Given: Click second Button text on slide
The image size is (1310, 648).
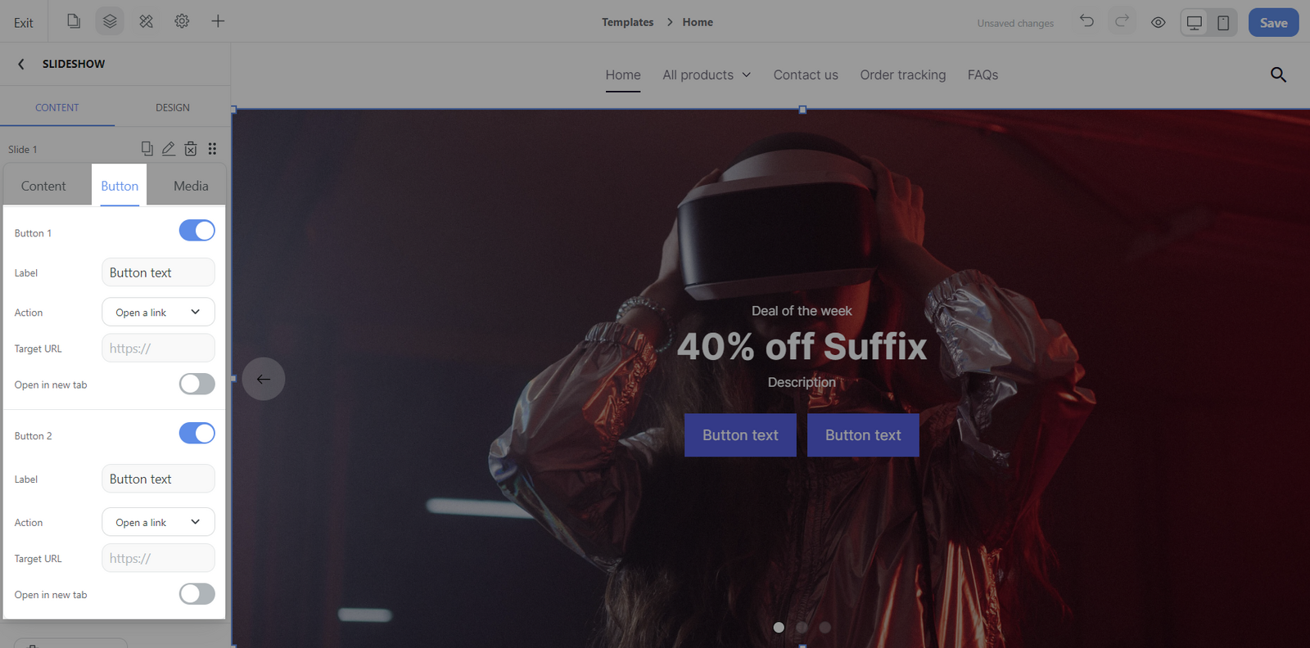Looking at the screenshot, I should [863, 435].
